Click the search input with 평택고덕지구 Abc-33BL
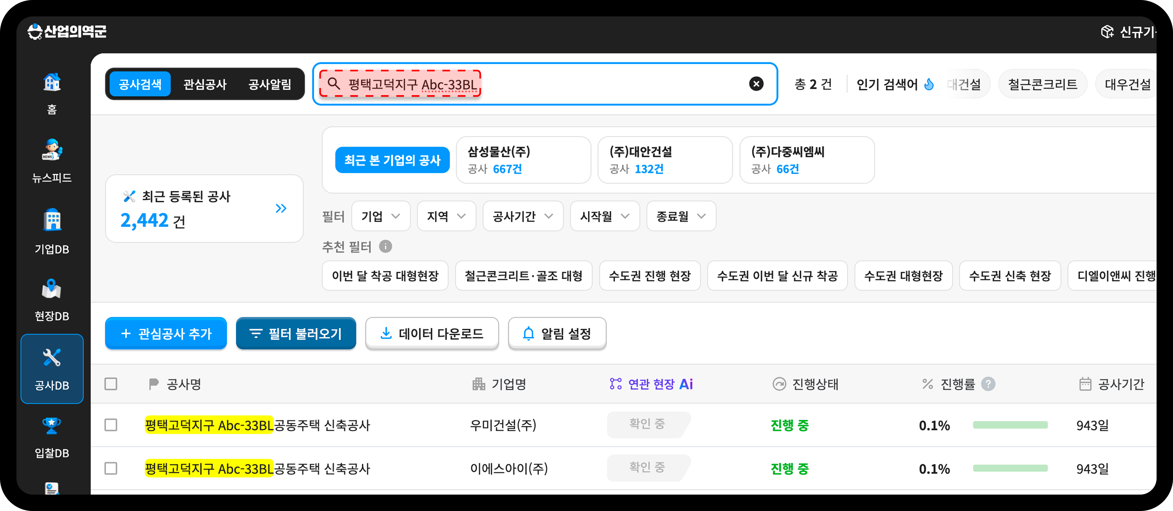This screenshot has width=1173, height=511. 544,84
